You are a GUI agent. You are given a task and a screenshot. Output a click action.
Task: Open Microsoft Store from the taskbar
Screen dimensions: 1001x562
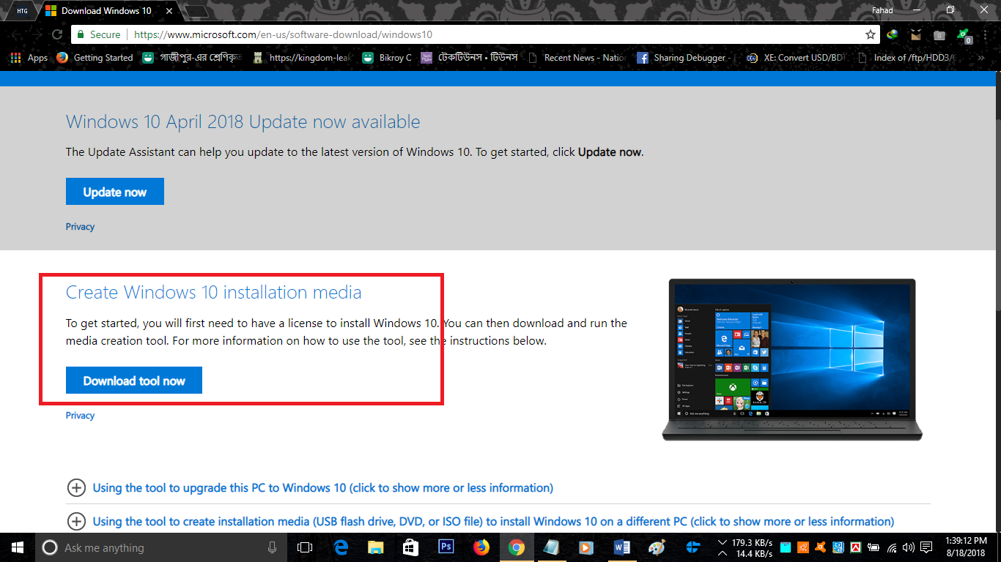(x=411, y=547)
